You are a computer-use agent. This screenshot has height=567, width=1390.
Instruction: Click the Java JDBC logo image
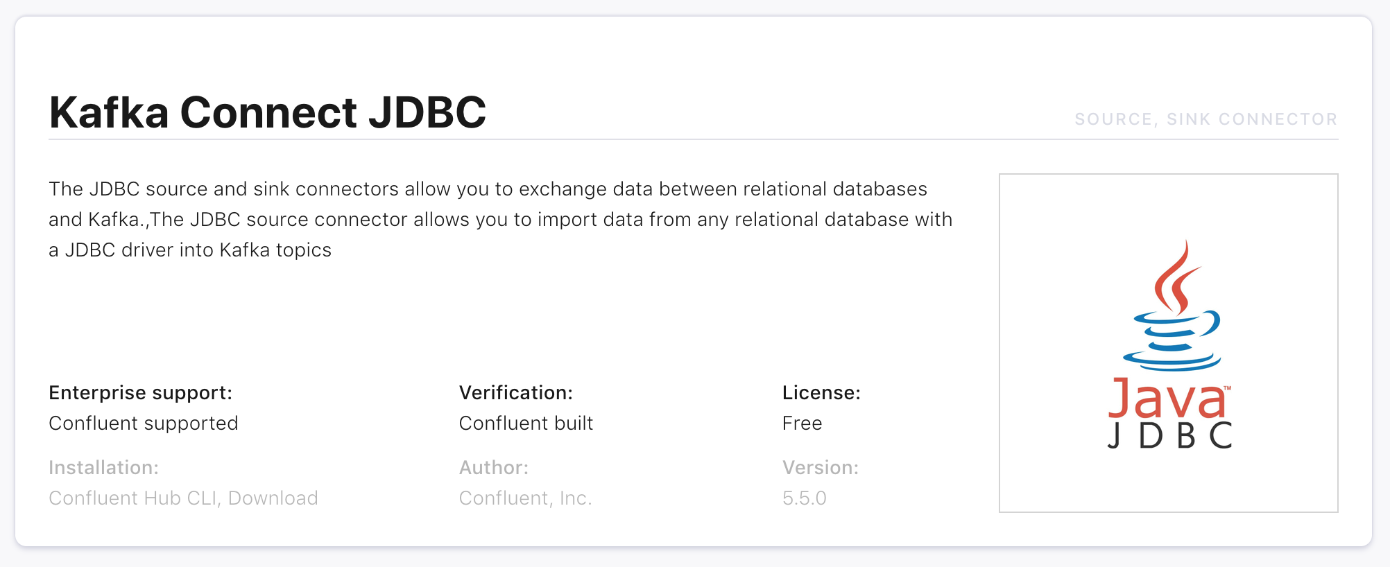click(1169, 343)
